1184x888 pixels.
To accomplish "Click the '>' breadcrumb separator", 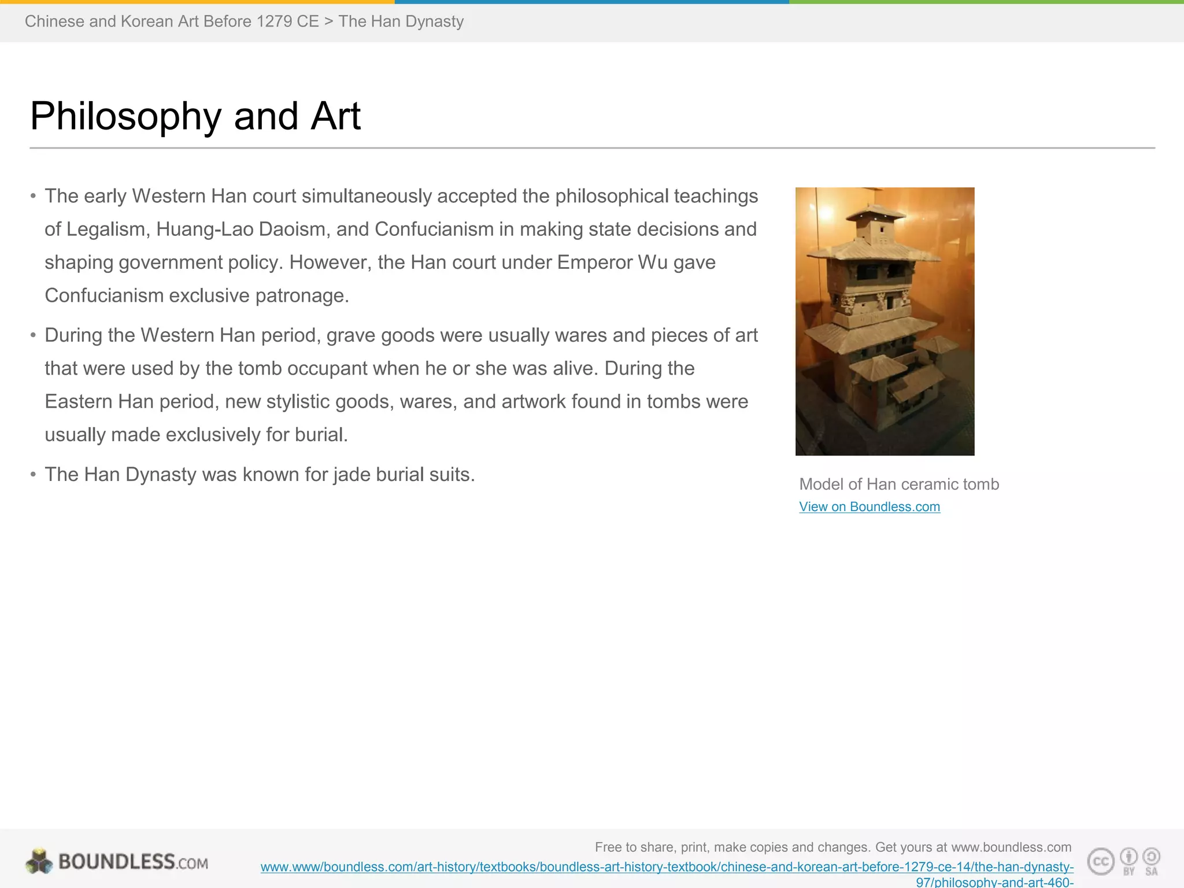I will click(x=328, y=21).
